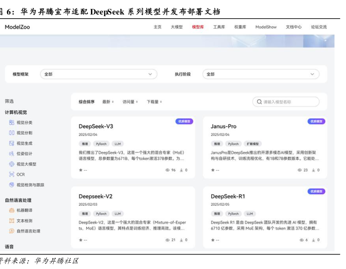Screen dimensions: 346x269
Task: Click the LLM tag on DeepSeek-V3
Action: tap(118, 144)
